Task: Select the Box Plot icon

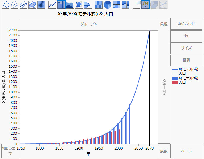Action: [x=79, y=4]
